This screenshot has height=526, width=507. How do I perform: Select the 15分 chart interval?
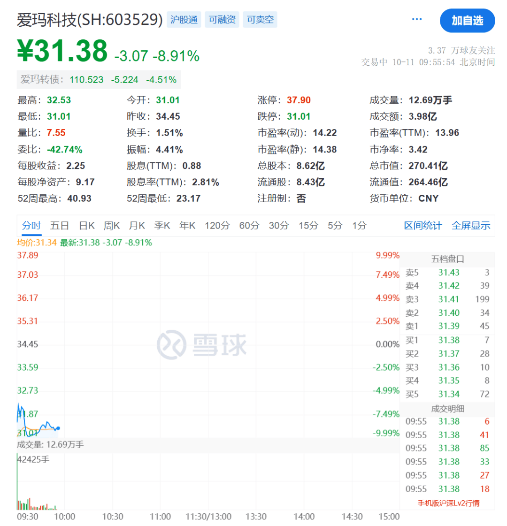308,225
